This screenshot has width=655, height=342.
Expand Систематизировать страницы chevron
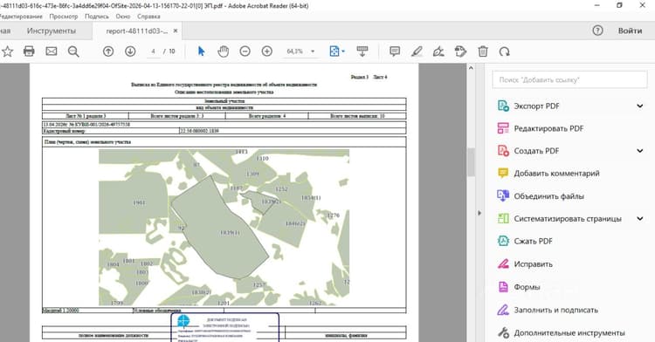[639, 218]
